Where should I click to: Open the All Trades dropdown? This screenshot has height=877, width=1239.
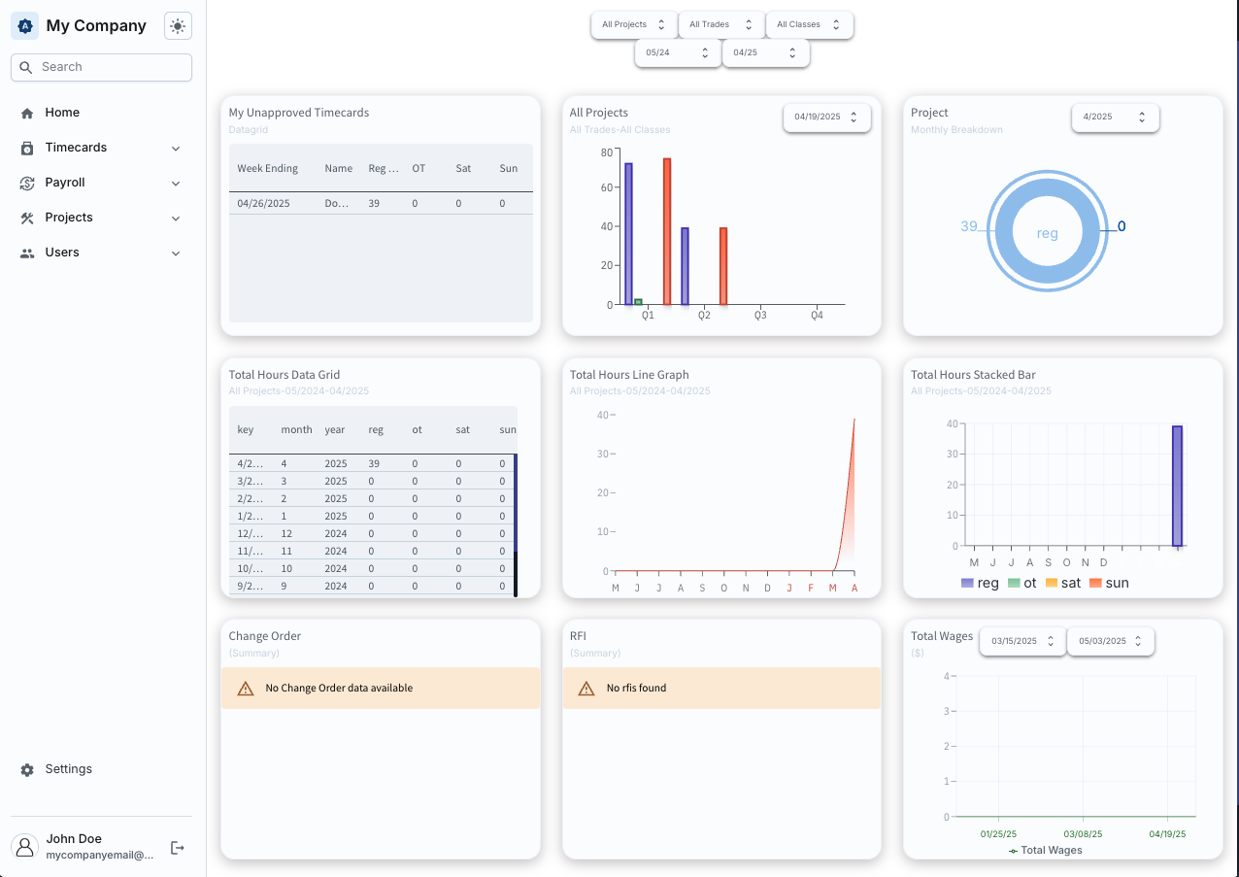pyautogui.click(x=720, y=24)
